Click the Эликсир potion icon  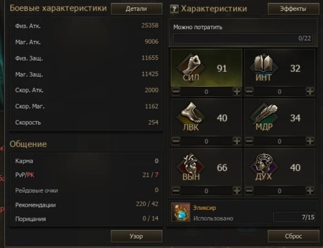point(181,212)
